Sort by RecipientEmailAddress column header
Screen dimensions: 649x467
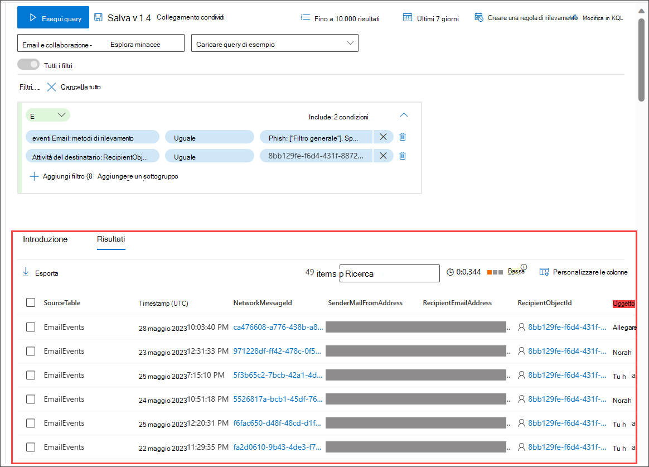click(x=457, y=303)
